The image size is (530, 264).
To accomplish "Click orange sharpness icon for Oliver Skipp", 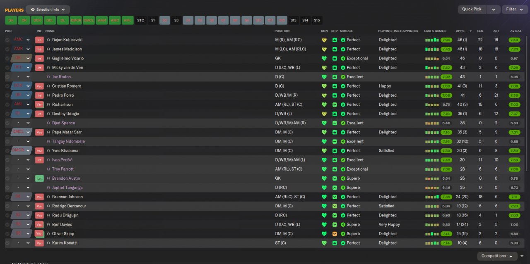I will click(335, 234).
